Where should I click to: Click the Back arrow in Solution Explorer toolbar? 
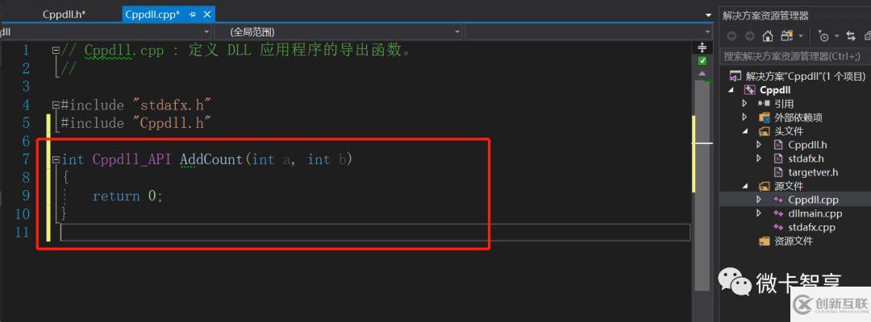(x=732, y=36)
